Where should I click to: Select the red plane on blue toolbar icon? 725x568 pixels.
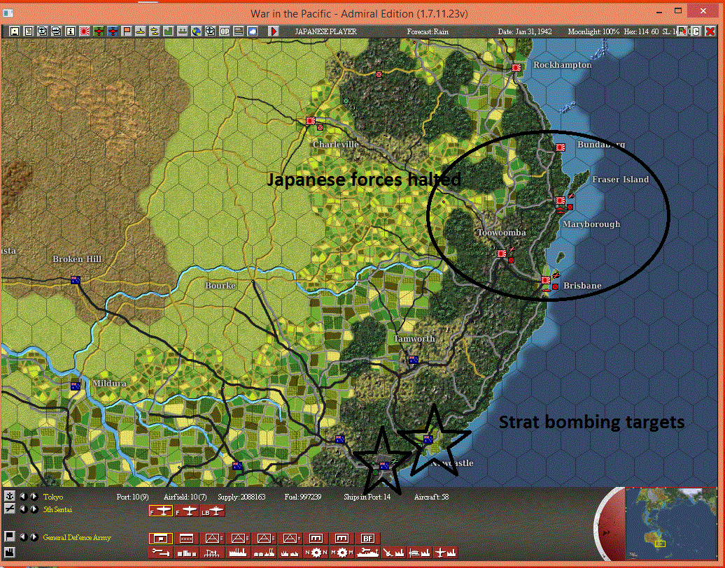tap(113, 31)
